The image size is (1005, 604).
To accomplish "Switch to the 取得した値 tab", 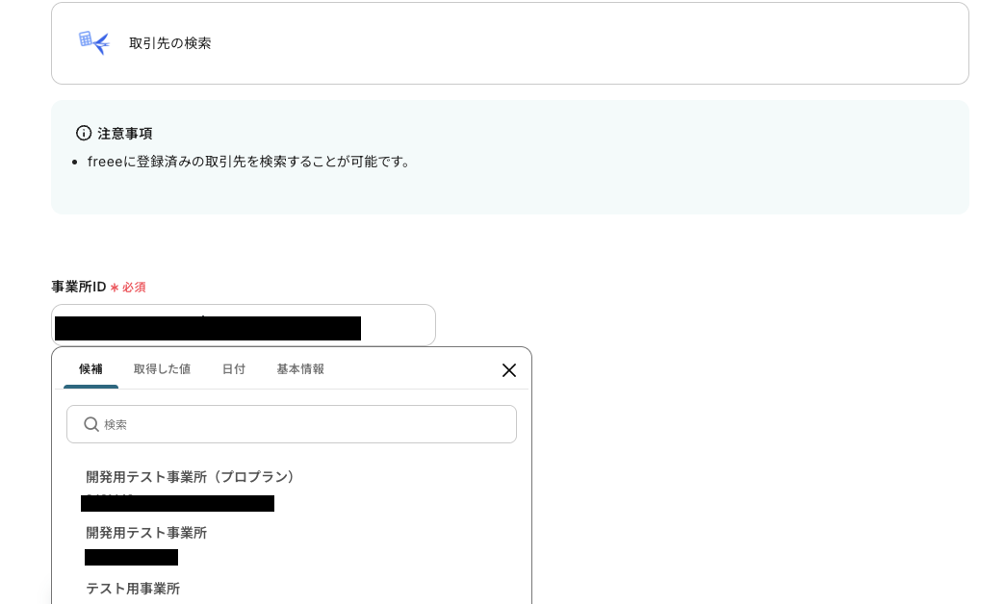I will point(162,368).
